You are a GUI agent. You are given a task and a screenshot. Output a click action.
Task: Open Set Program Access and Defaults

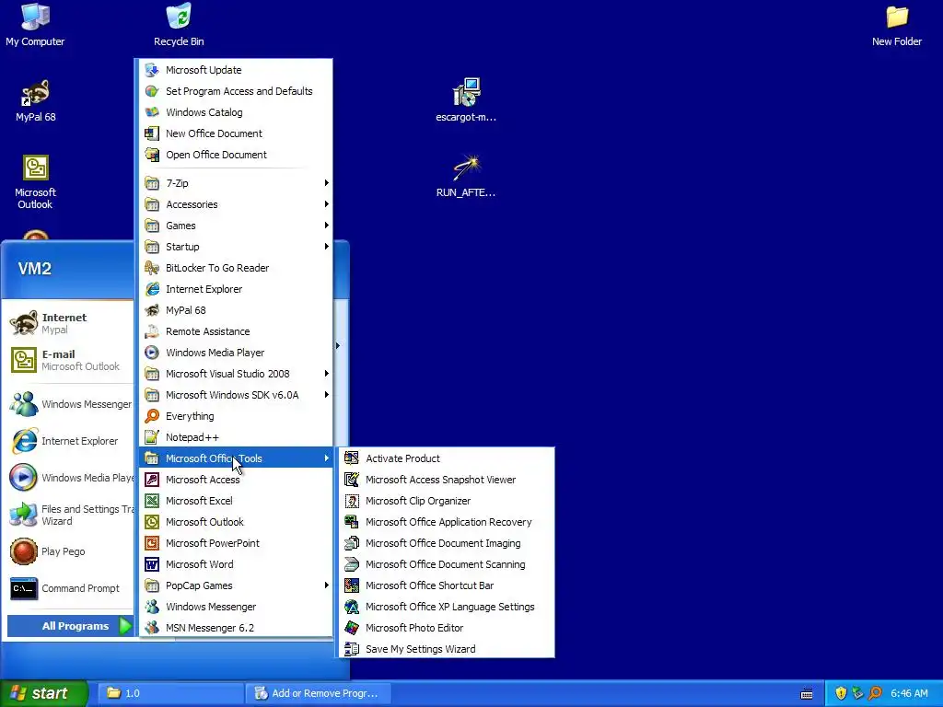point(236,91)
